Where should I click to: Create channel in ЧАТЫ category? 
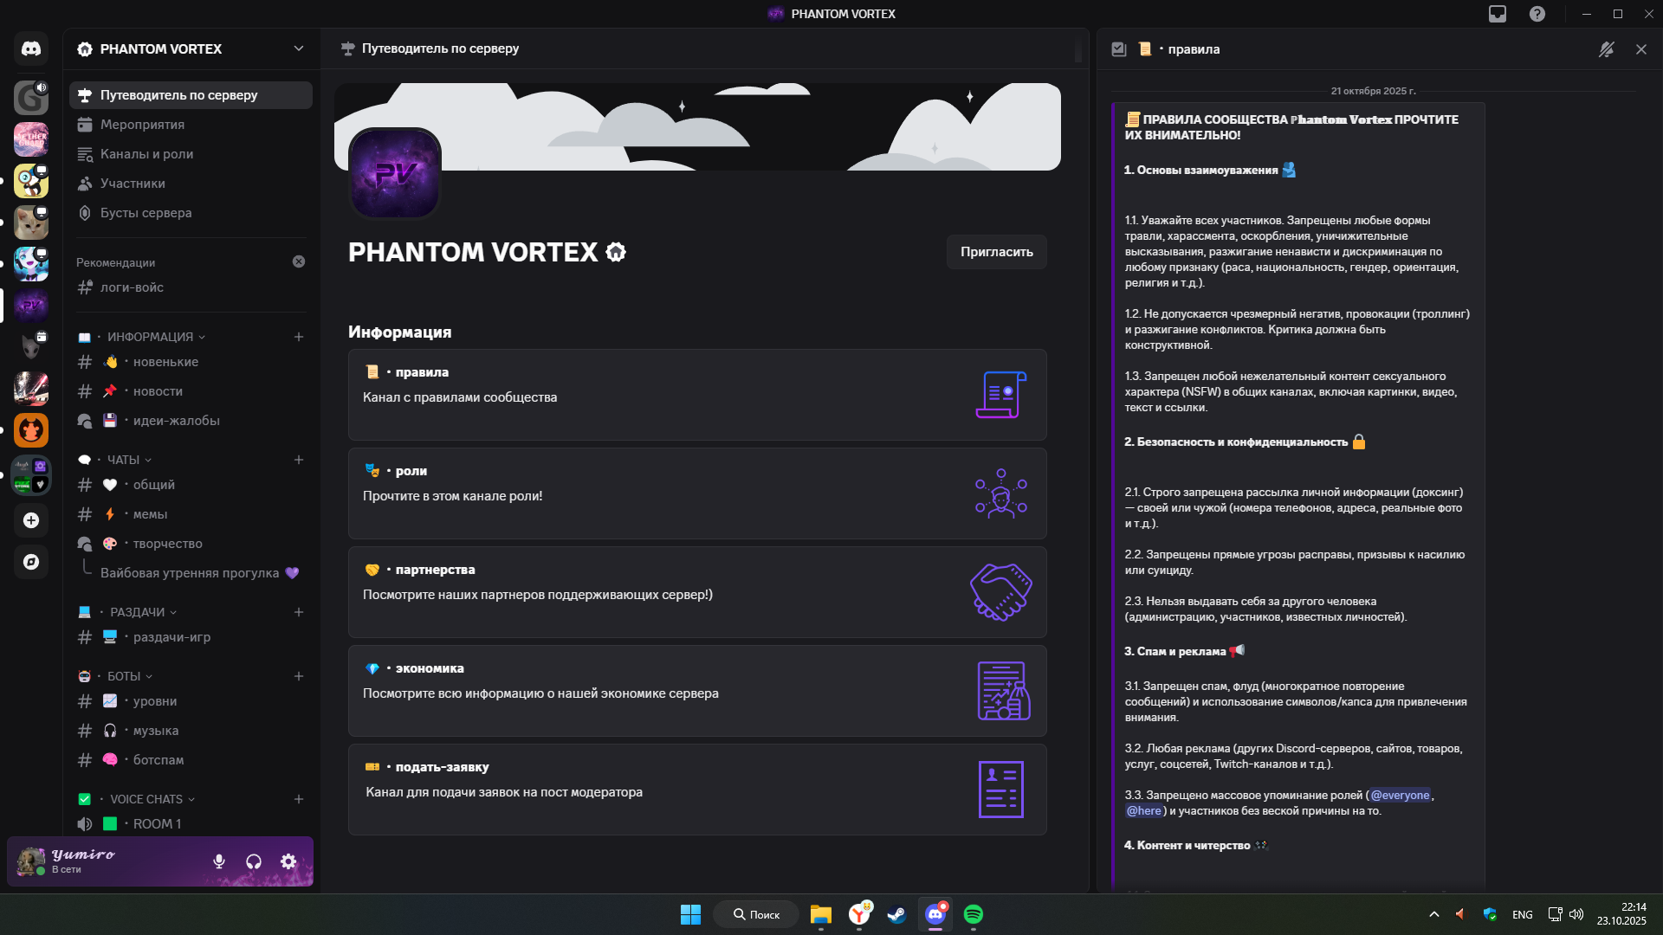(x=299, y=460)
